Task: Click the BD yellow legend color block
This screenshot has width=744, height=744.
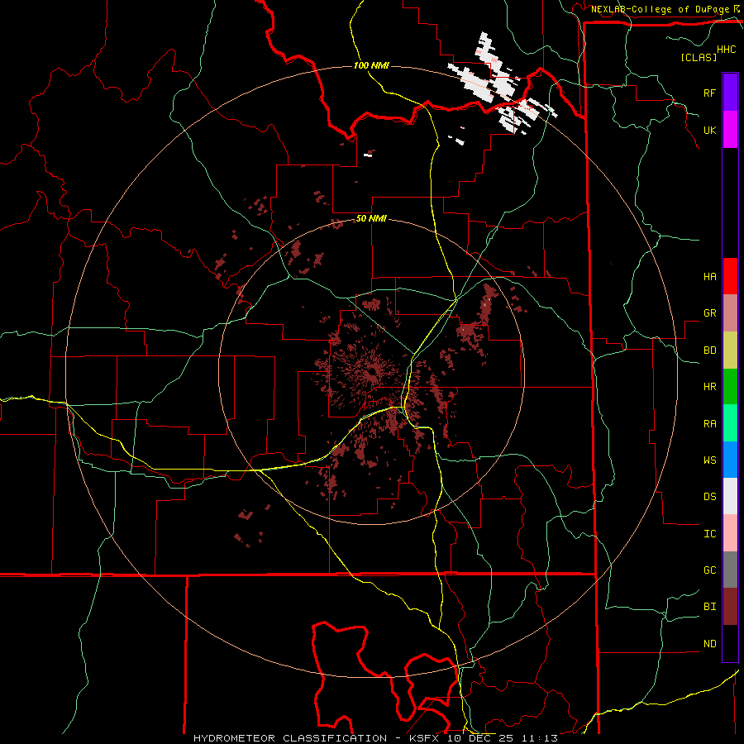Action: [730, 350]
